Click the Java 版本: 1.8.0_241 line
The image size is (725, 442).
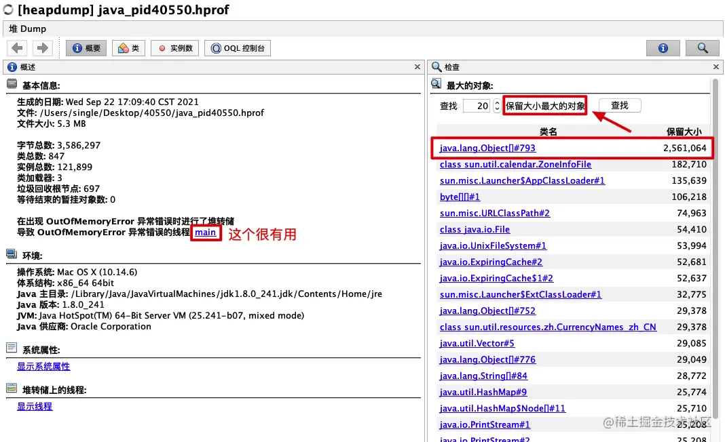60,305
